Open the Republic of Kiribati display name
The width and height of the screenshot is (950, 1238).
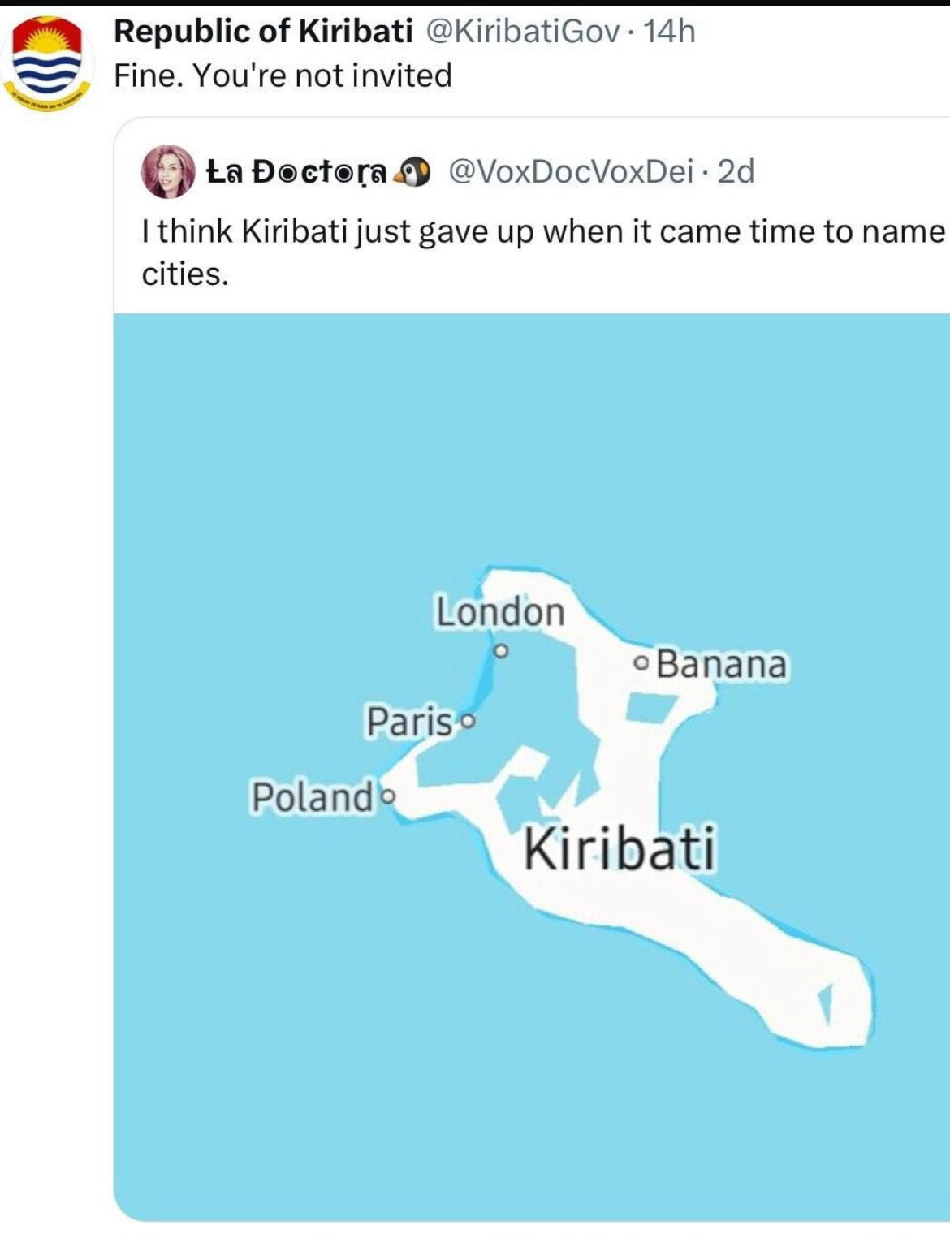[x=263, y=31]
